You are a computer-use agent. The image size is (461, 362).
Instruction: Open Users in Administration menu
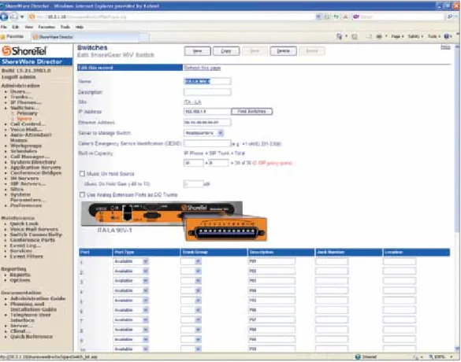[x=20, y=91]
